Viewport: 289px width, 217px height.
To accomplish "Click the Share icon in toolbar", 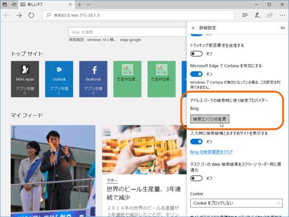I will click(270, 15).
